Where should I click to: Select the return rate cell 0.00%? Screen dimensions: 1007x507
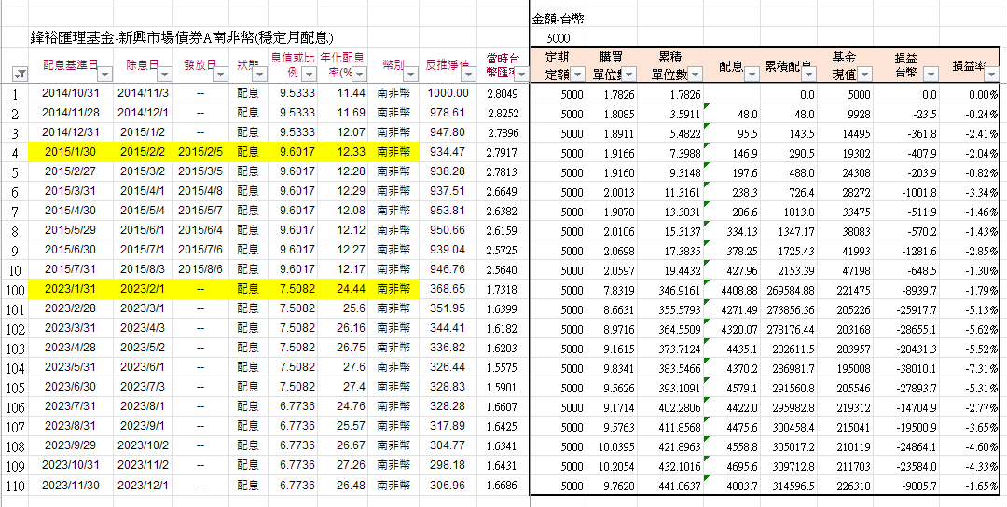969,94
